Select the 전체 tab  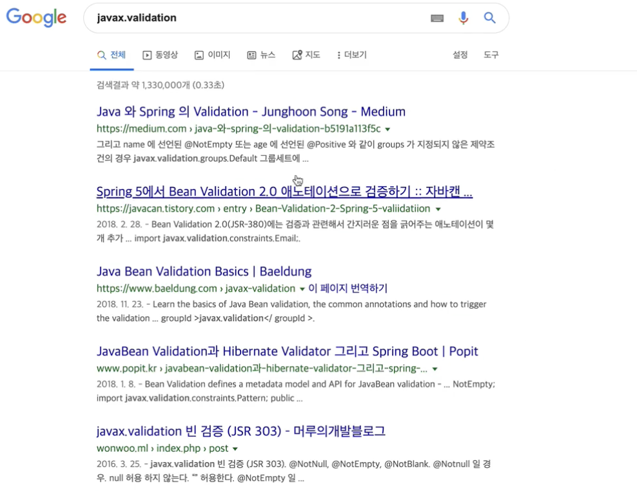pyautogui.click(x=112, y=55)
